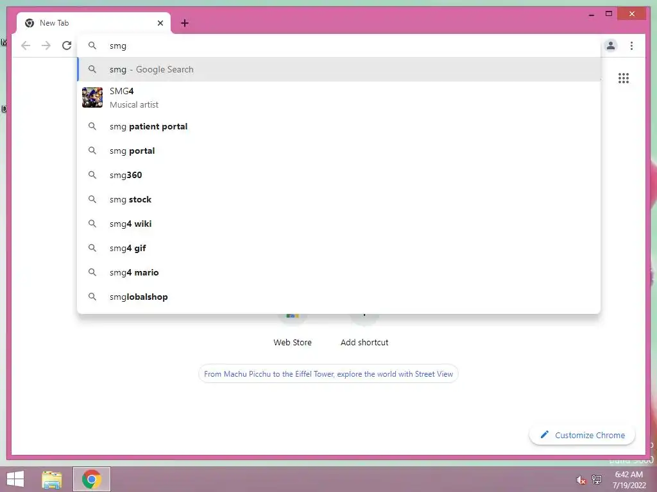This screenshot has width=657, height=492.
Task: Minimize the Chrome window
Action: click(x=591, y=14)
